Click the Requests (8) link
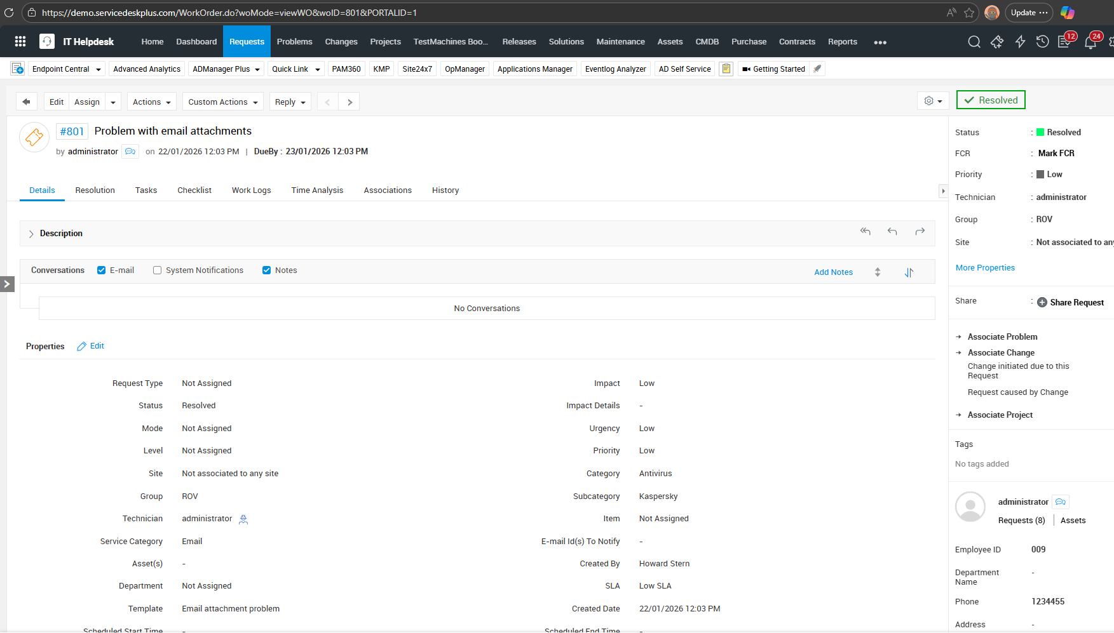Image resolution: width=1114 pixels, height=633 pixels. [x=1021, y=521]
